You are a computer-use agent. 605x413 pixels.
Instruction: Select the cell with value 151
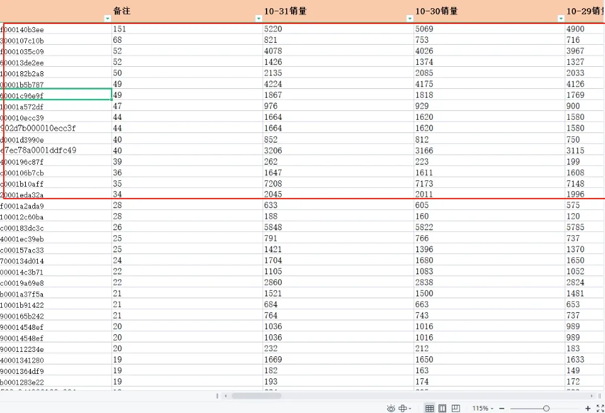pyautogui.click(x=188, y=29)
